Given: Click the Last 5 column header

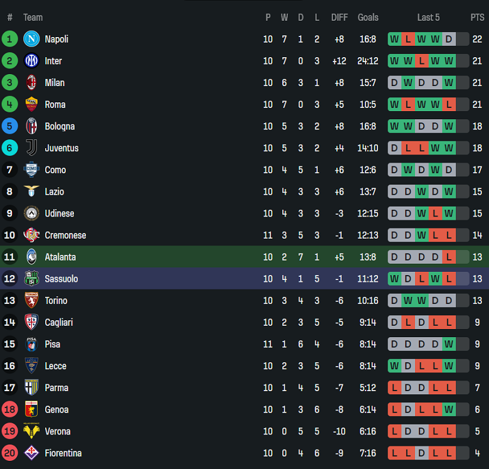Looking at the screenshot, I should pos(428,18).
